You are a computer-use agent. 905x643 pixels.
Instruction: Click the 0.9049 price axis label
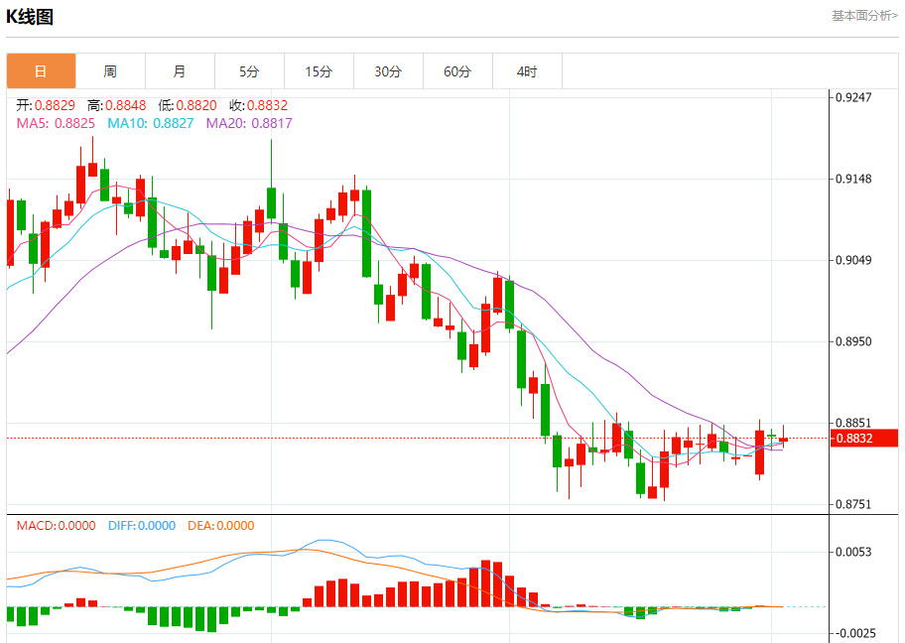pyautogui.click(x=853, y=260)
